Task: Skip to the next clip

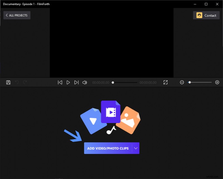Action: click(x=77, y=82)
